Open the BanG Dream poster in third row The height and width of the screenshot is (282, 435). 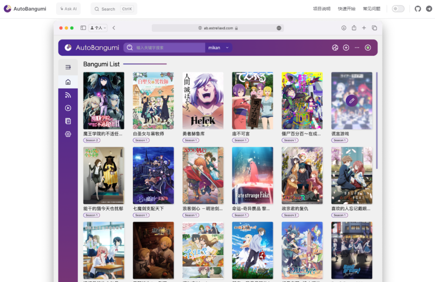(x=352, y=250)
